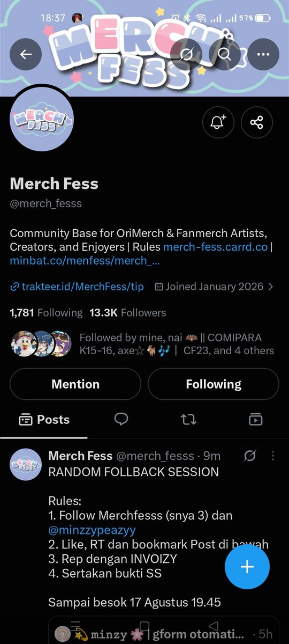The image size is (289, 644).
Task: Open the search magnifier icon
Action: tap(225, 54)
